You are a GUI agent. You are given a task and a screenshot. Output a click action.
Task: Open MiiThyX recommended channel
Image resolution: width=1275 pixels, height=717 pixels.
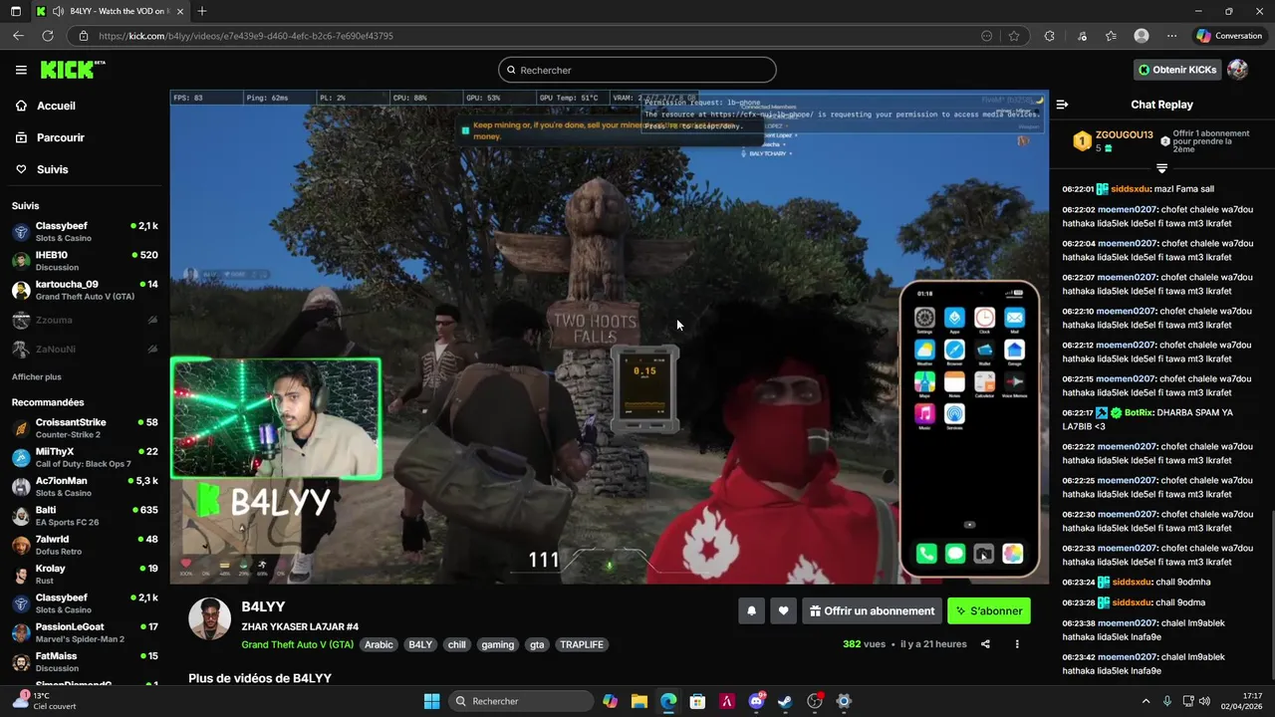[x=85, y=457]
